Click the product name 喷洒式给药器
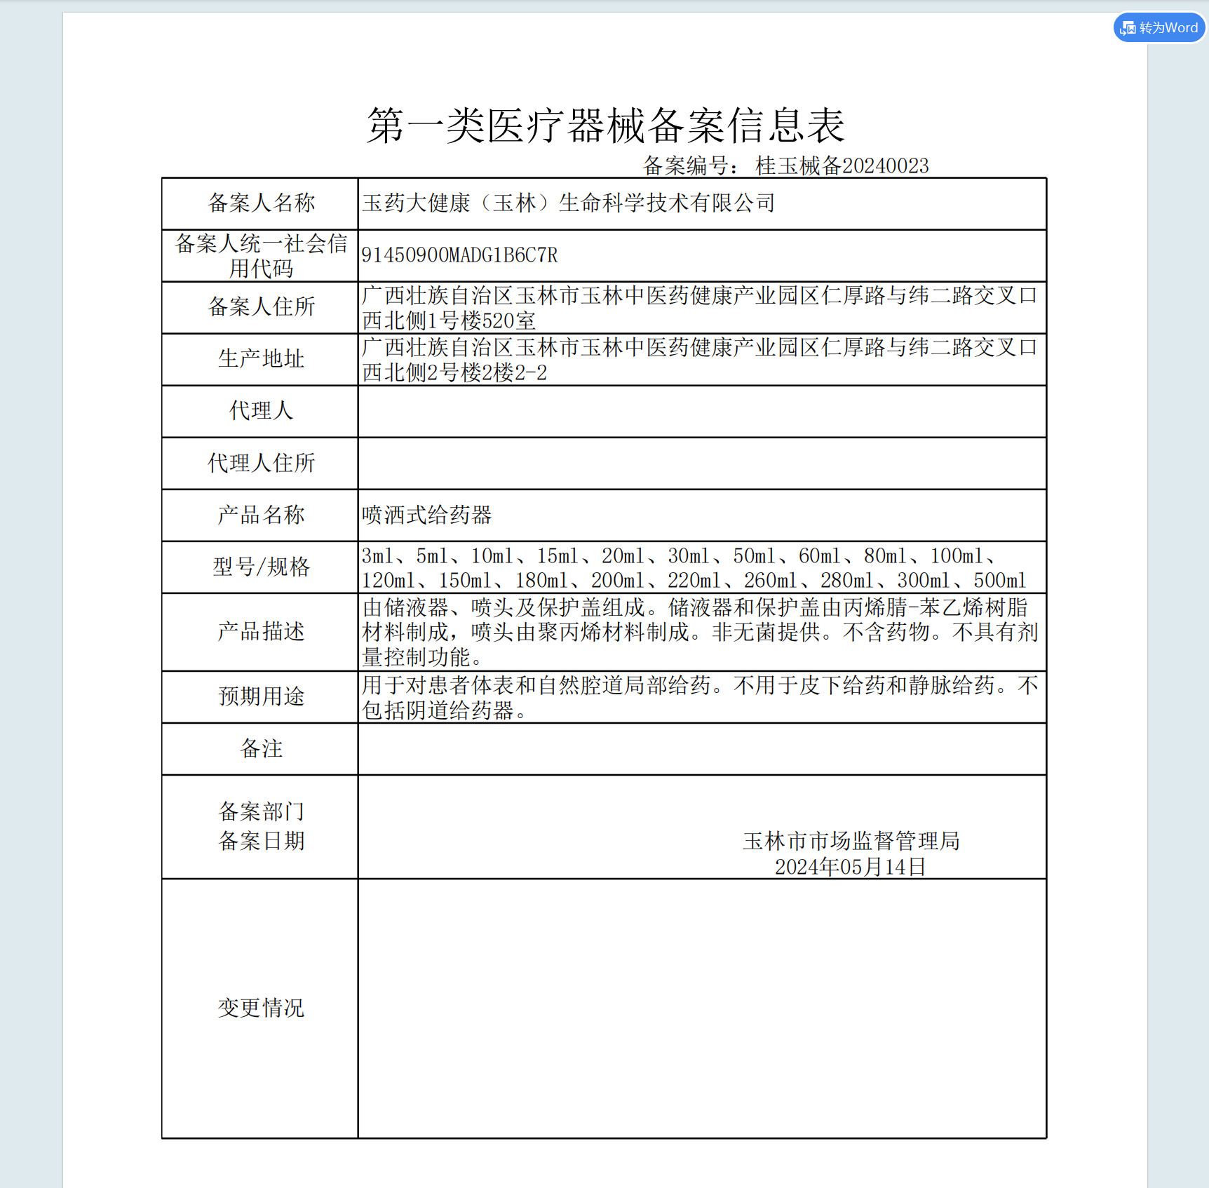The width and height of the screenshot is (1209, 1188). (x=426, y=515)
